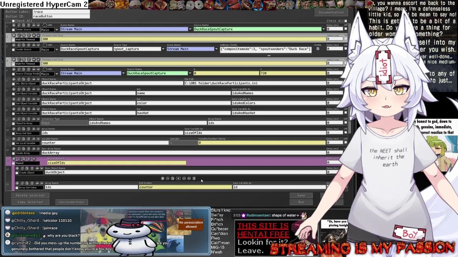
Task: Click the OBS logo icon in Source Change Position row
Action: tap(45, 69)
